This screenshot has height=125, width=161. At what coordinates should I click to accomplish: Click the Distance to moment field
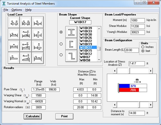coord(137,113)
